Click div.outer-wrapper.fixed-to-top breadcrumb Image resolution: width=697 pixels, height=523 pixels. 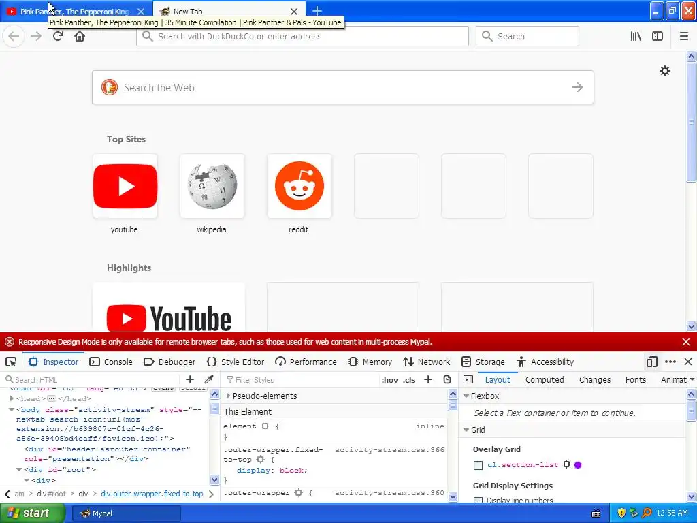coord(152,494)
